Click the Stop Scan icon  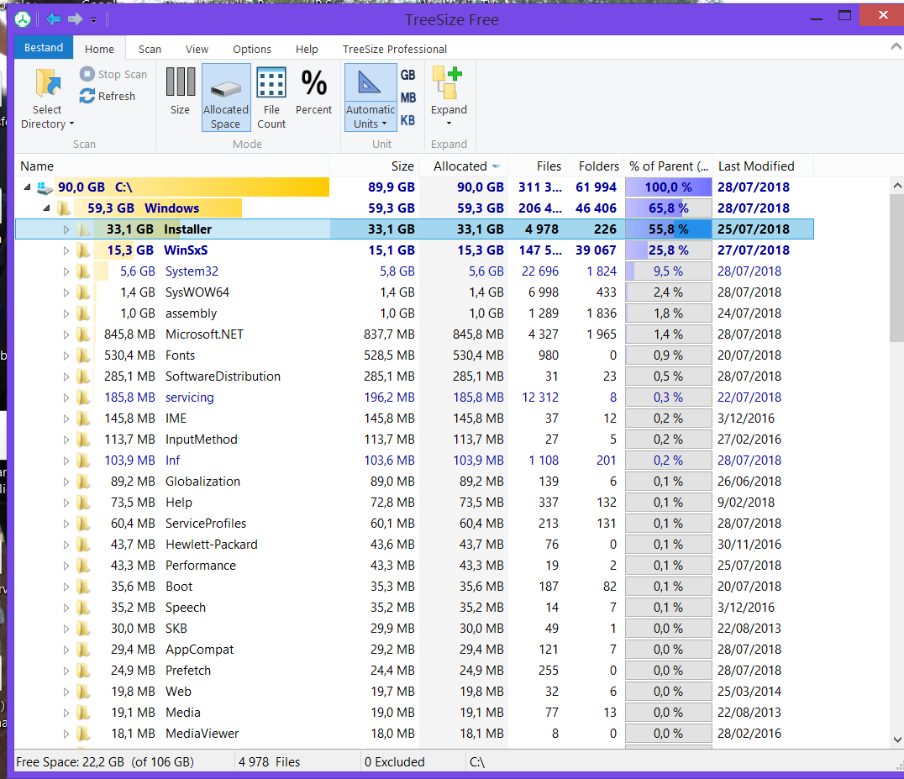[87, 74]
